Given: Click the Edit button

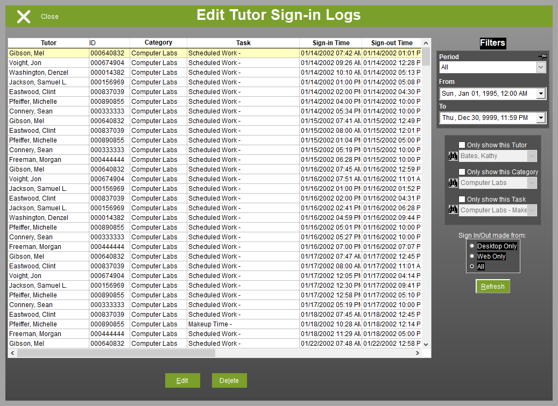Looking at the screenshot, I should (182, 380).
